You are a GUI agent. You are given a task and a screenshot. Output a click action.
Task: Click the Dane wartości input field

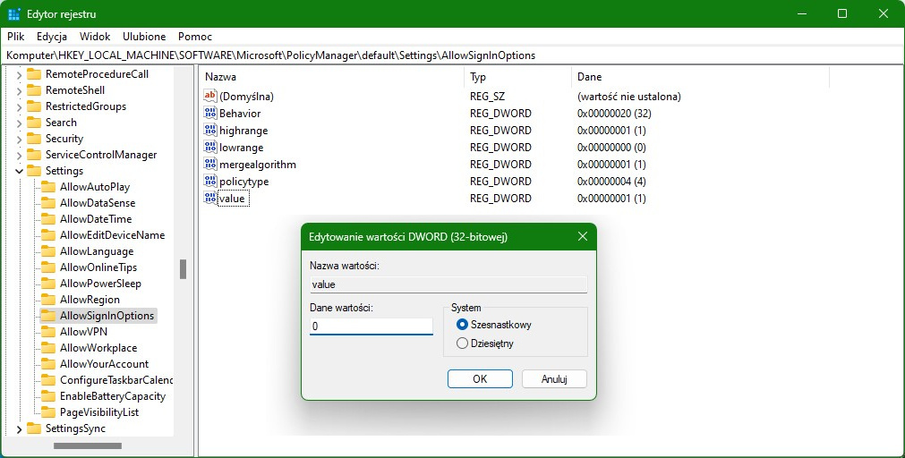click(371, 326)
